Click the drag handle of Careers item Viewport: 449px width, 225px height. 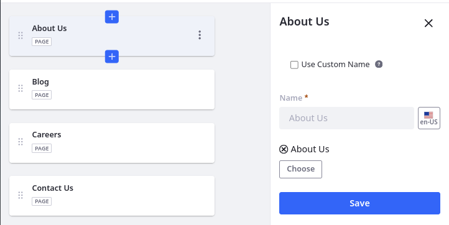coord(21,142)
